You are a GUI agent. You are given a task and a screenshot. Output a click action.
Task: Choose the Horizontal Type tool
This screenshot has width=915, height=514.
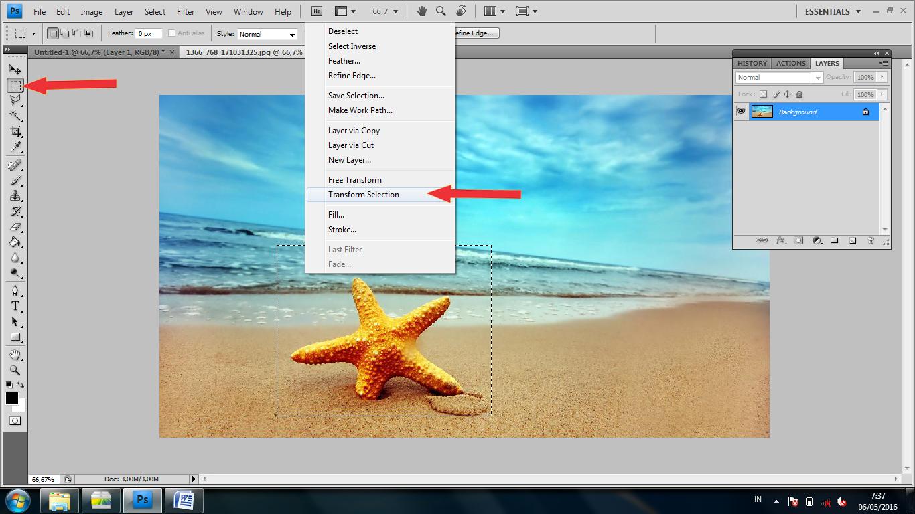(15, 306)
